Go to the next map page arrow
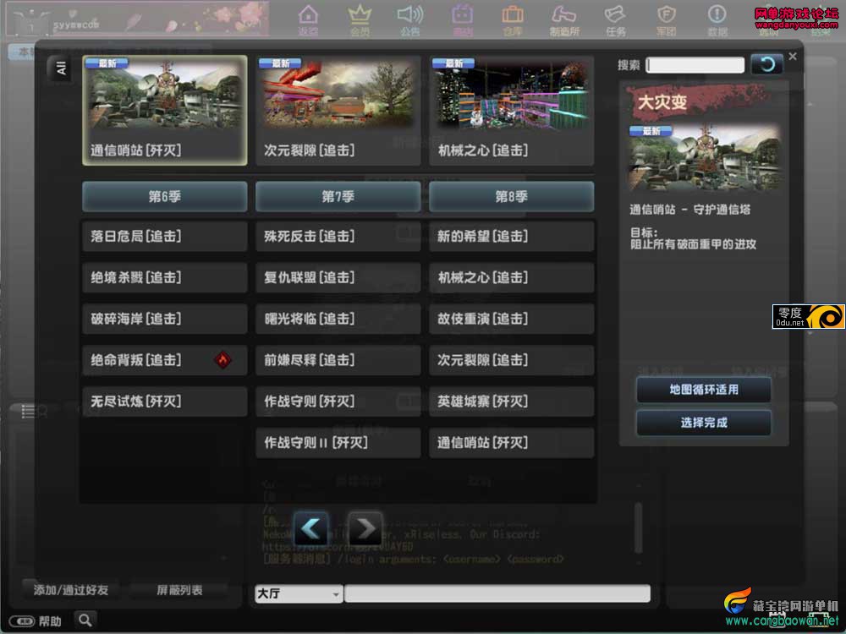The width and height of the screenshot is (846, 634). pyautogui.click(x=365, y=528)
